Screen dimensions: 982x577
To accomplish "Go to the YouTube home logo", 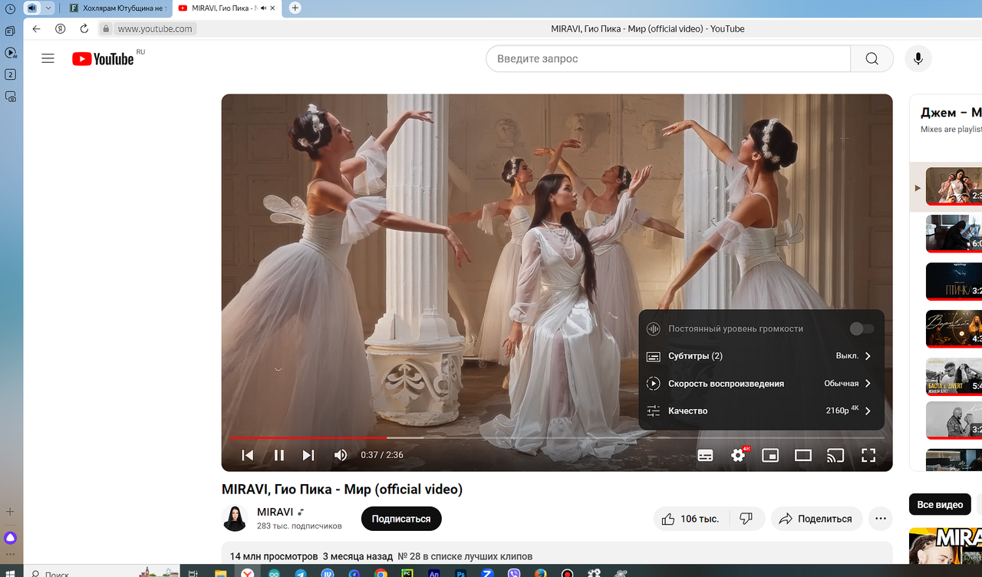I will click(103, 59).
